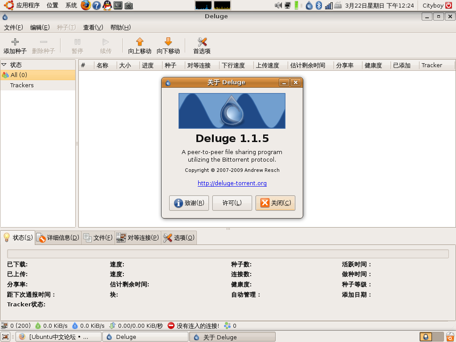Switch to the 状态(S) tab
The height and width of the screenshot is (342, 456).
click(18, 238)
